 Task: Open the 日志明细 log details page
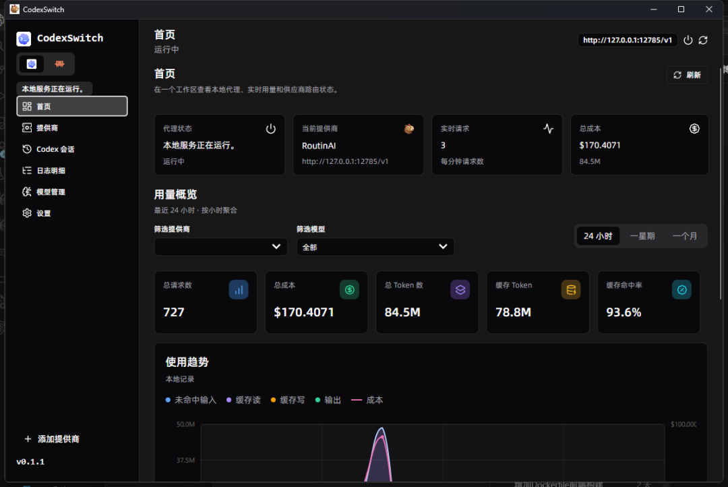tap(72, 171)
